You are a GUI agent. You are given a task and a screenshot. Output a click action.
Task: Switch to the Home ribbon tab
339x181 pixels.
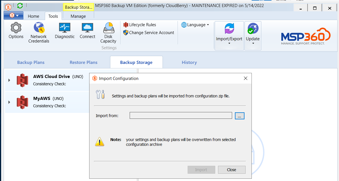coord(33,16)
